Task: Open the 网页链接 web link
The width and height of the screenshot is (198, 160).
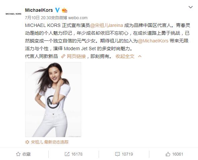Action: click(x=76, y=56)
